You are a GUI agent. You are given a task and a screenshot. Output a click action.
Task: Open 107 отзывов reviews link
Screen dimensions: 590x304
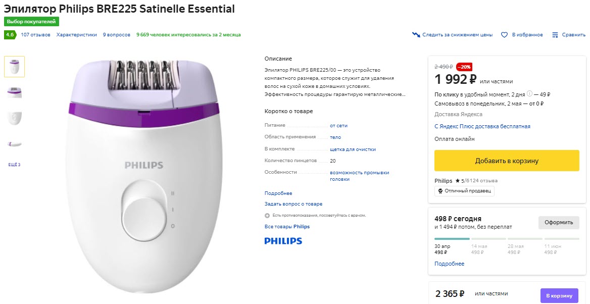tap(36, 34)
